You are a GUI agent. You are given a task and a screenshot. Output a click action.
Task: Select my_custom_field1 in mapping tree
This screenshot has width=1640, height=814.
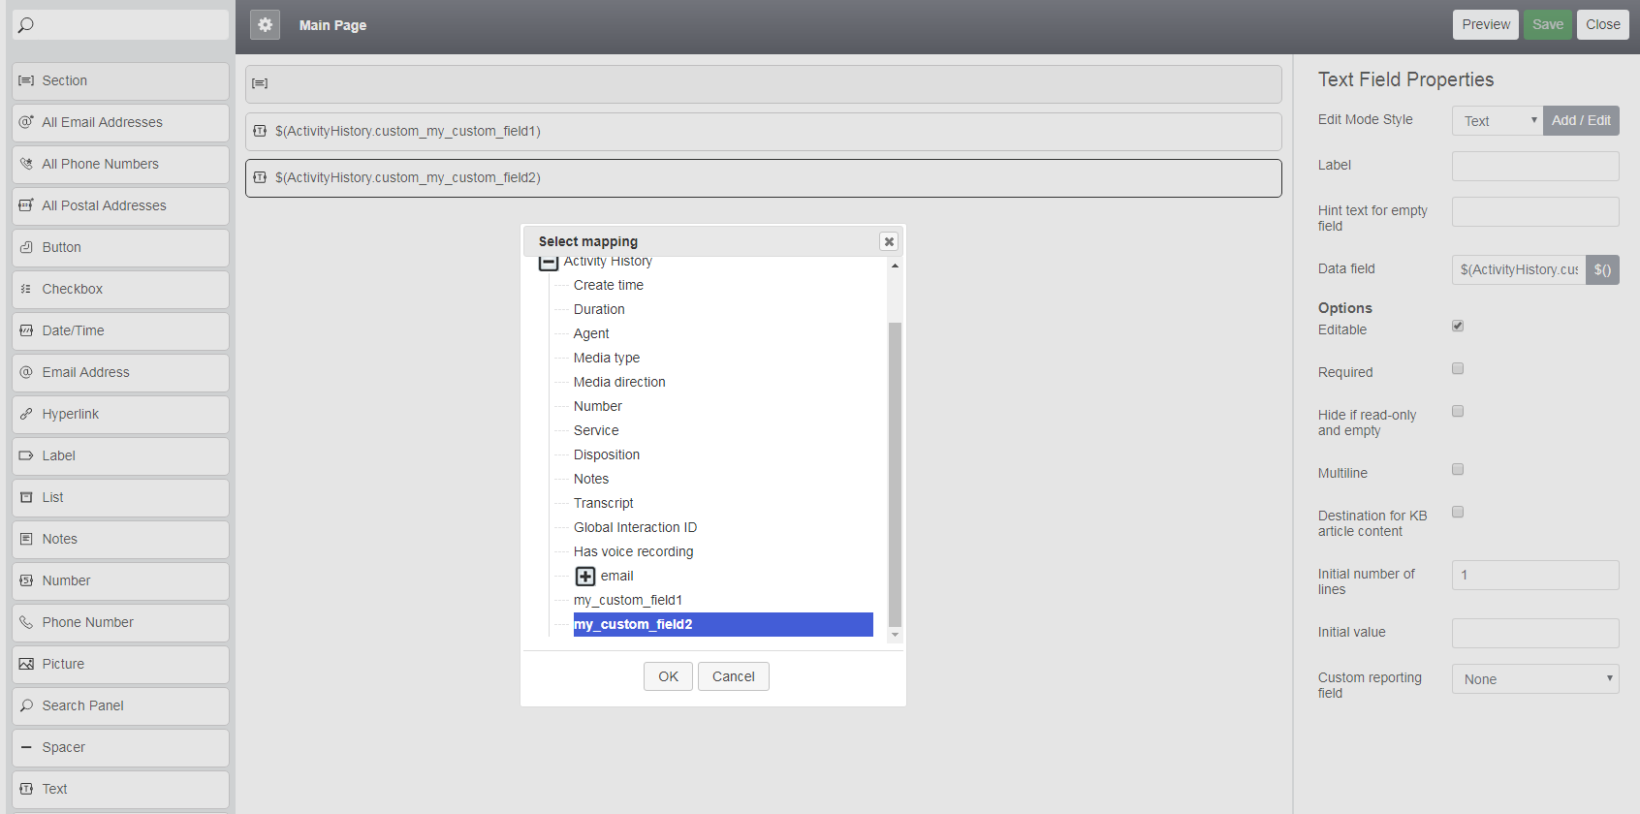pos(628,600)
